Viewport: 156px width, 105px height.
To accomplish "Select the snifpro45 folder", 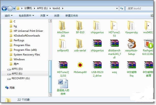I will pyautogui.click(x=63, y=45).
